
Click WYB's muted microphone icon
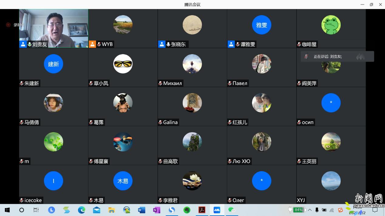99,44
